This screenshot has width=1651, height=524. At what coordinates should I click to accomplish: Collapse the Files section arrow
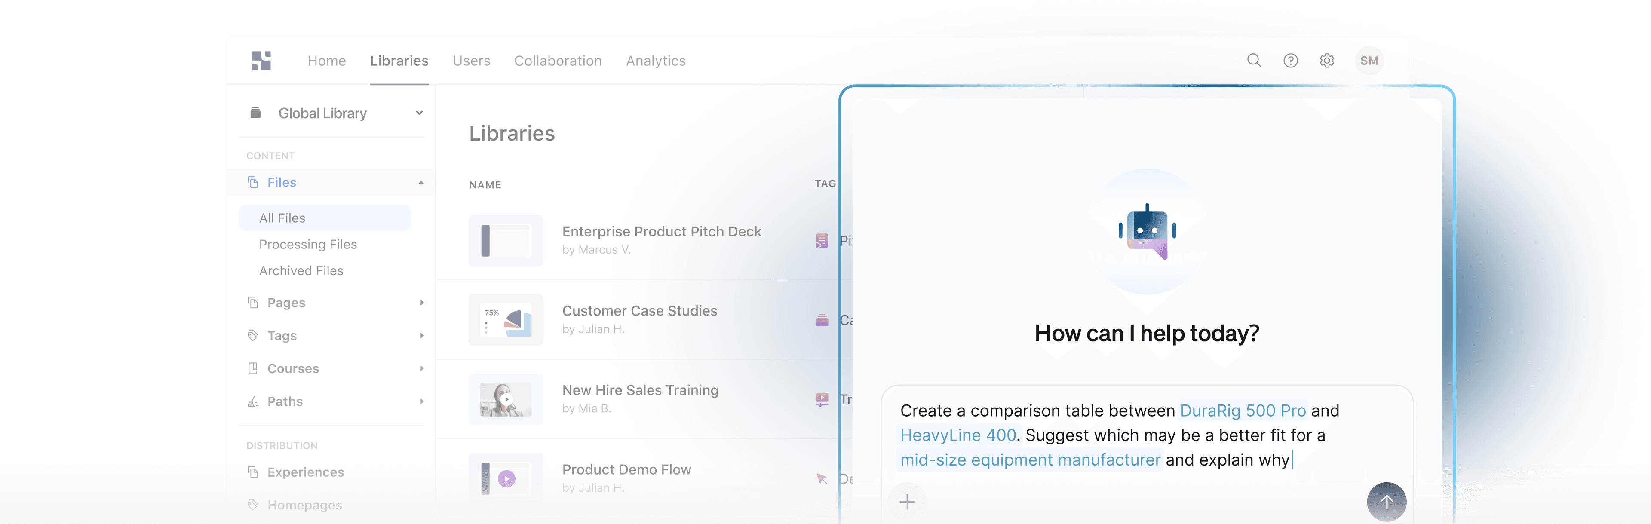[x=421, y=183]
